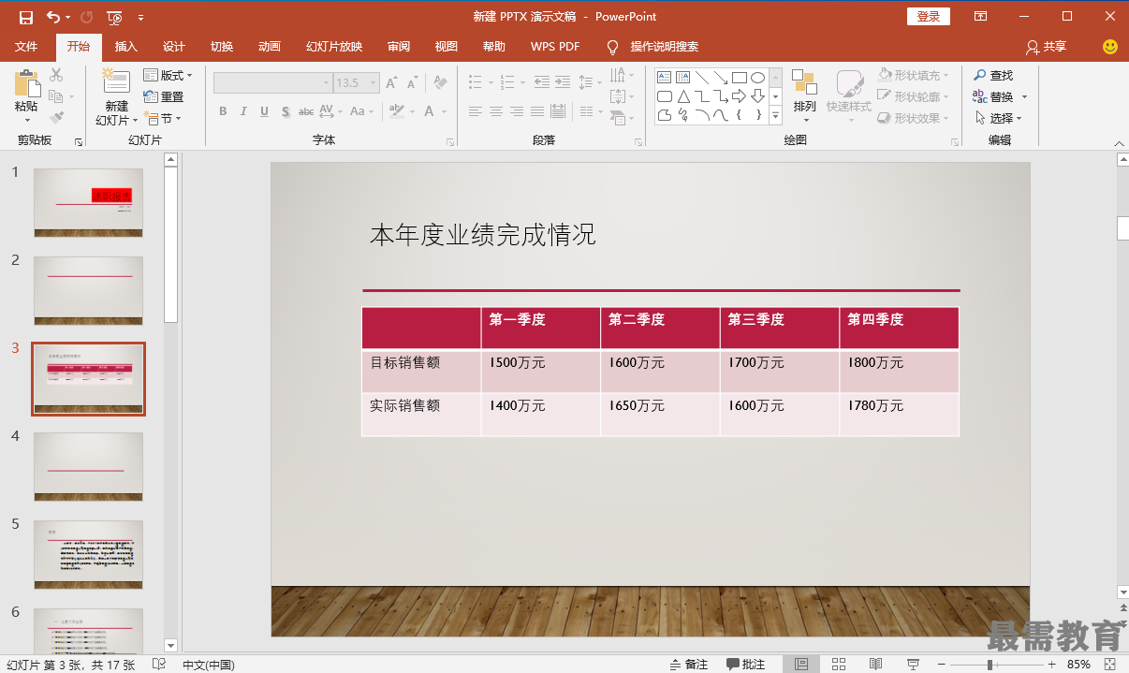Select the text box shape in gallery

(664, 77)
